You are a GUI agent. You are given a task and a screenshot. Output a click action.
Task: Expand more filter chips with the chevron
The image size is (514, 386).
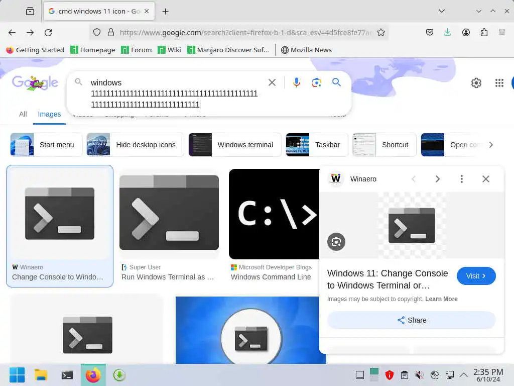coord(491,145)
